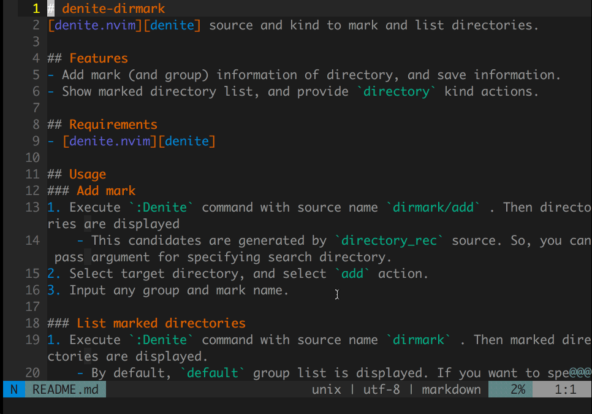Click line number 1 in gutter
This screenshot has width=592, height=414.
click(x=36, y=9)
